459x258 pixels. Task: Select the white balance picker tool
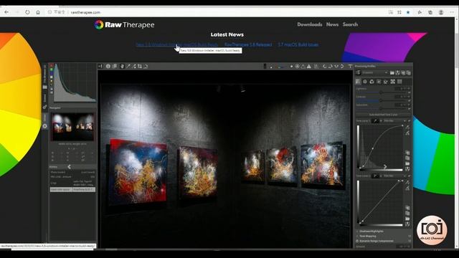(128, 67)
